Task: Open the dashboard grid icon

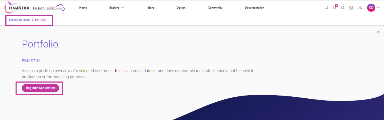Action: click(351, 8)
